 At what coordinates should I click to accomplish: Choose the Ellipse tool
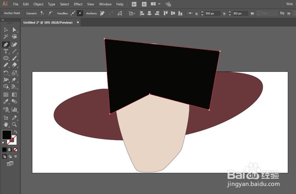click(x=6, y=58)
